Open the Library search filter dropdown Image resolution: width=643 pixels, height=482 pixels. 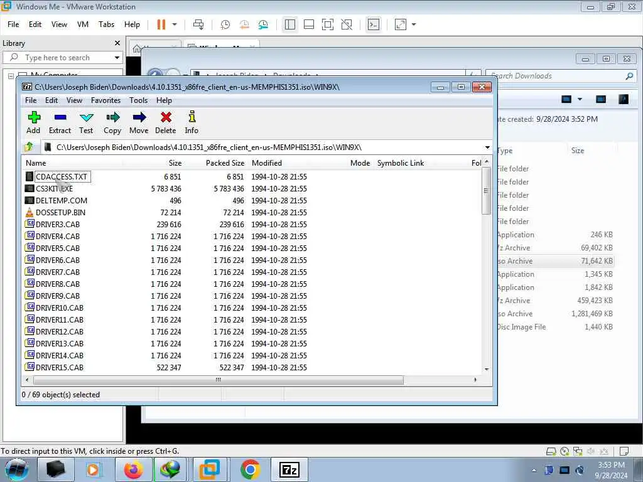click(x=117, y=58)
